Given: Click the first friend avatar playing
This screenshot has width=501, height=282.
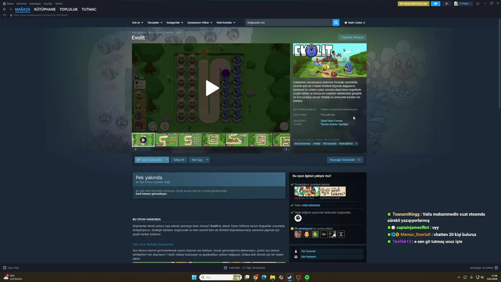Looking at the screenshot, I should (298, 234).
